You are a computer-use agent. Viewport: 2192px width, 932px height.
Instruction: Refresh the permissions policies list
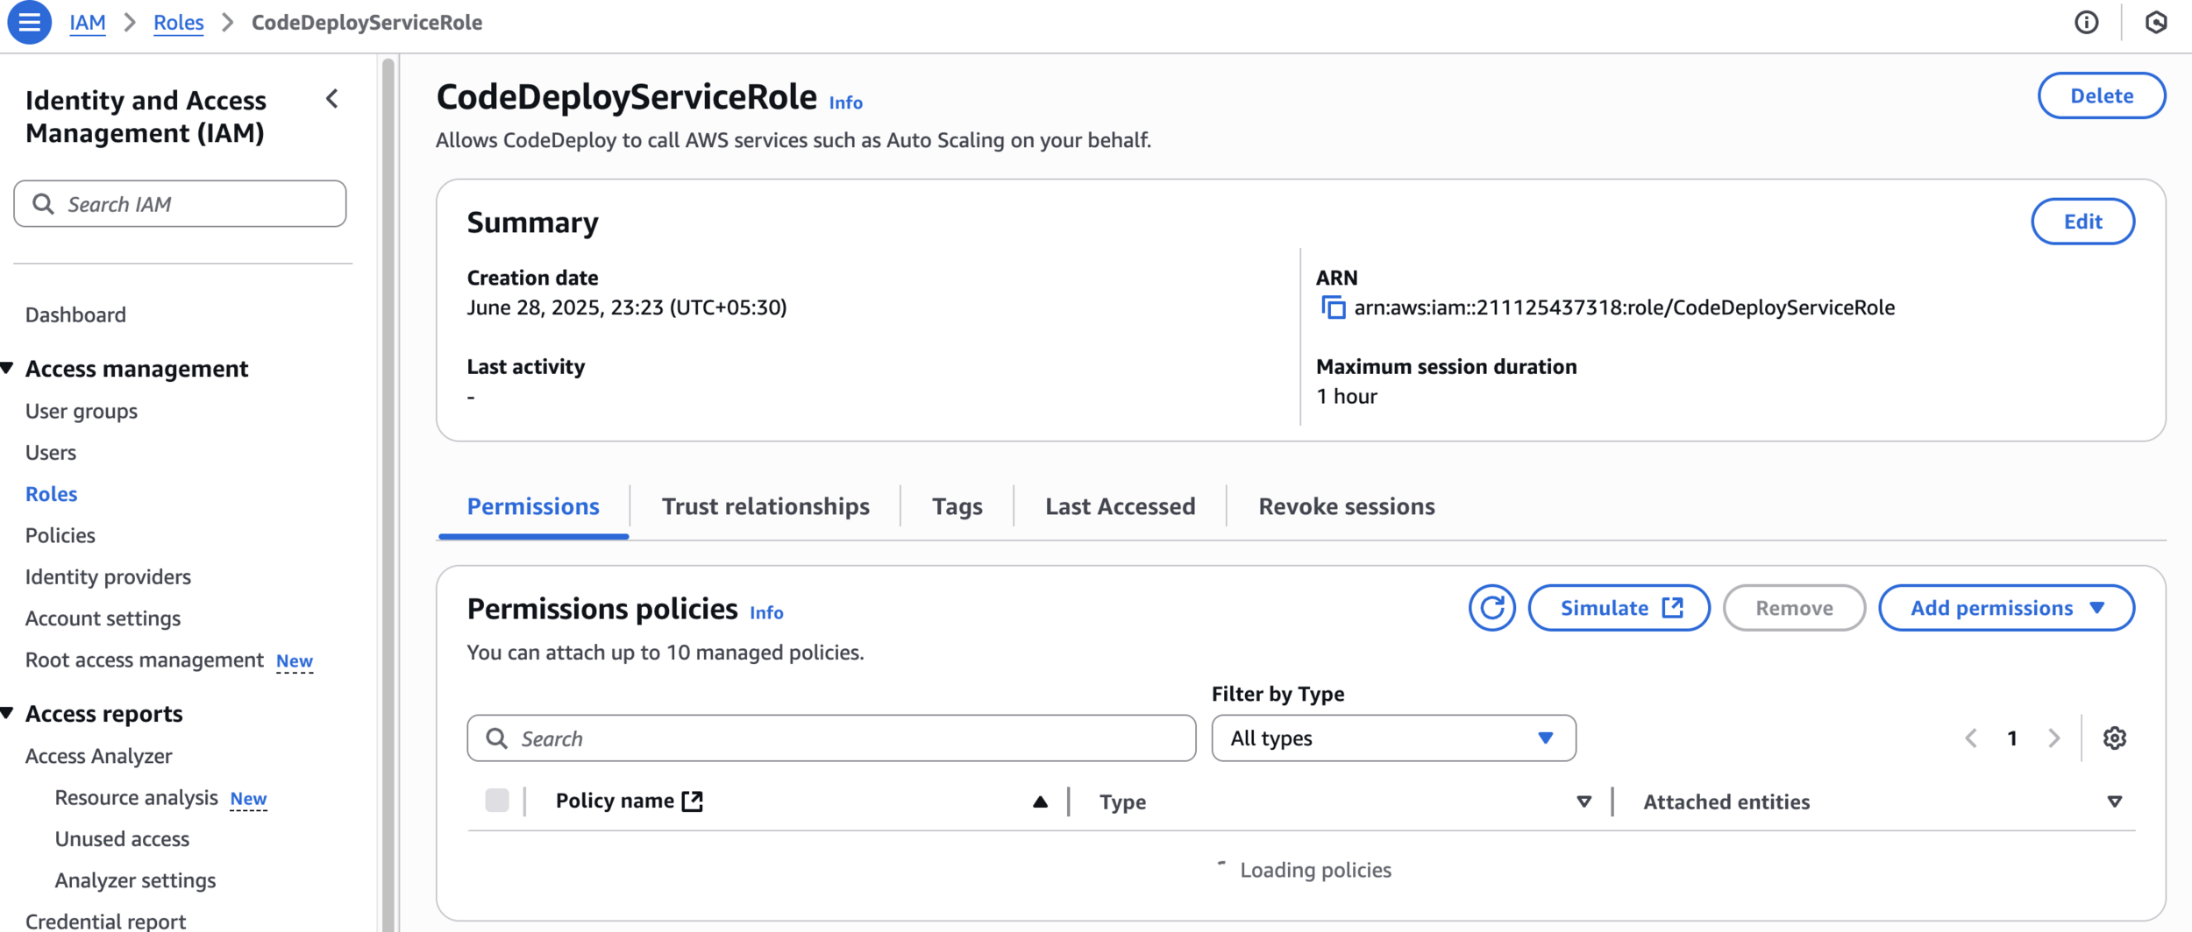click(x=1491, y=608)
